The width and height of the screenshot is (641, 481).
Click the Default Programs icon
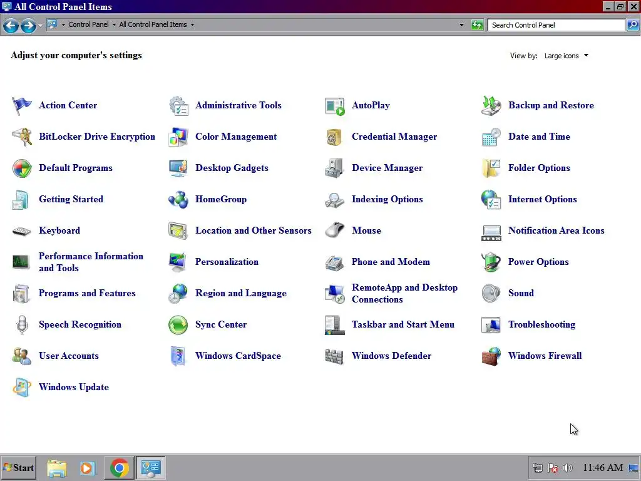click(22, 168)
